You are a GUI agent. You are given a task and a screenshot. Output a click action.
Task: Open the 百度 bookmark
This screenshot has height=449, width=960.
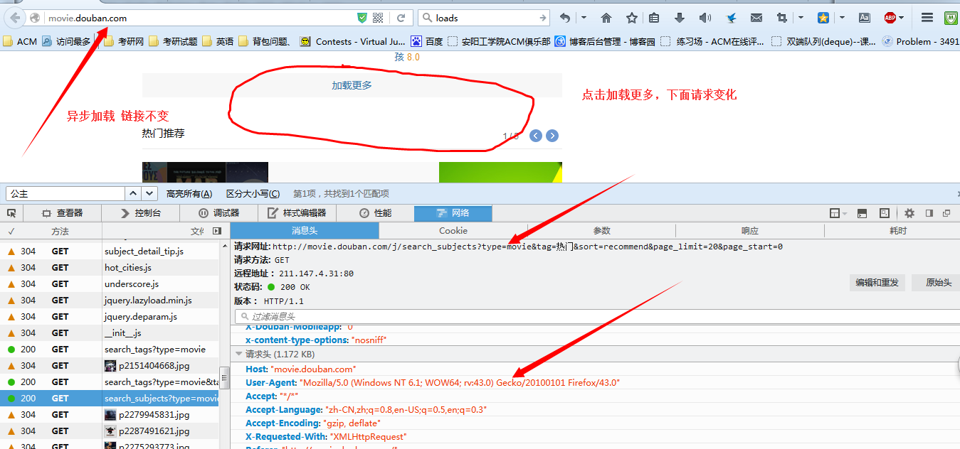click(x=426, y=42)
